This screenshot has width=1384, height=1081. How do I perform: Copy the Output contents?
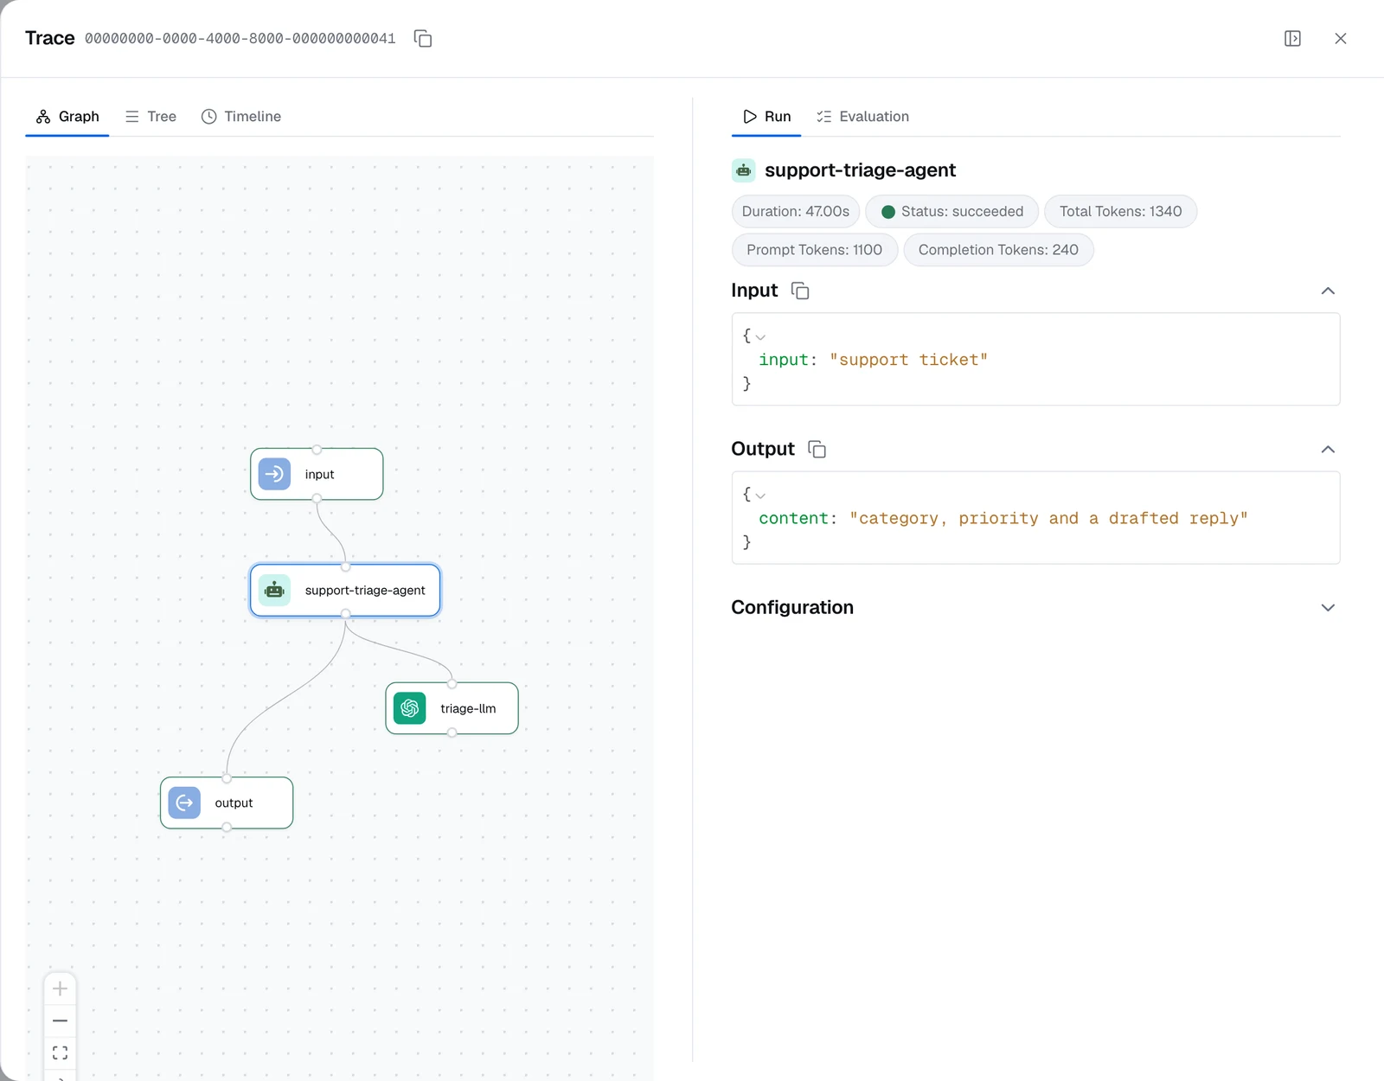pyautogui.click(x=817, y=449)
